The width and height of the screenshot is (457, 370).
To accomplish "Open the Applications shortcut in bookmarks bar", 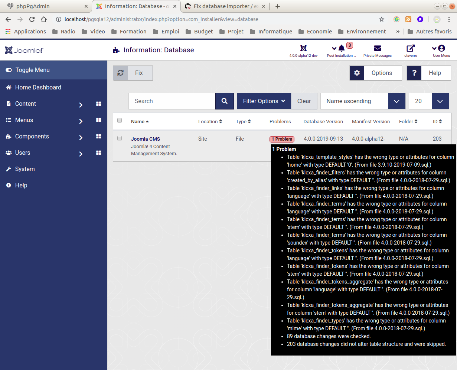I will pos(26,32).
